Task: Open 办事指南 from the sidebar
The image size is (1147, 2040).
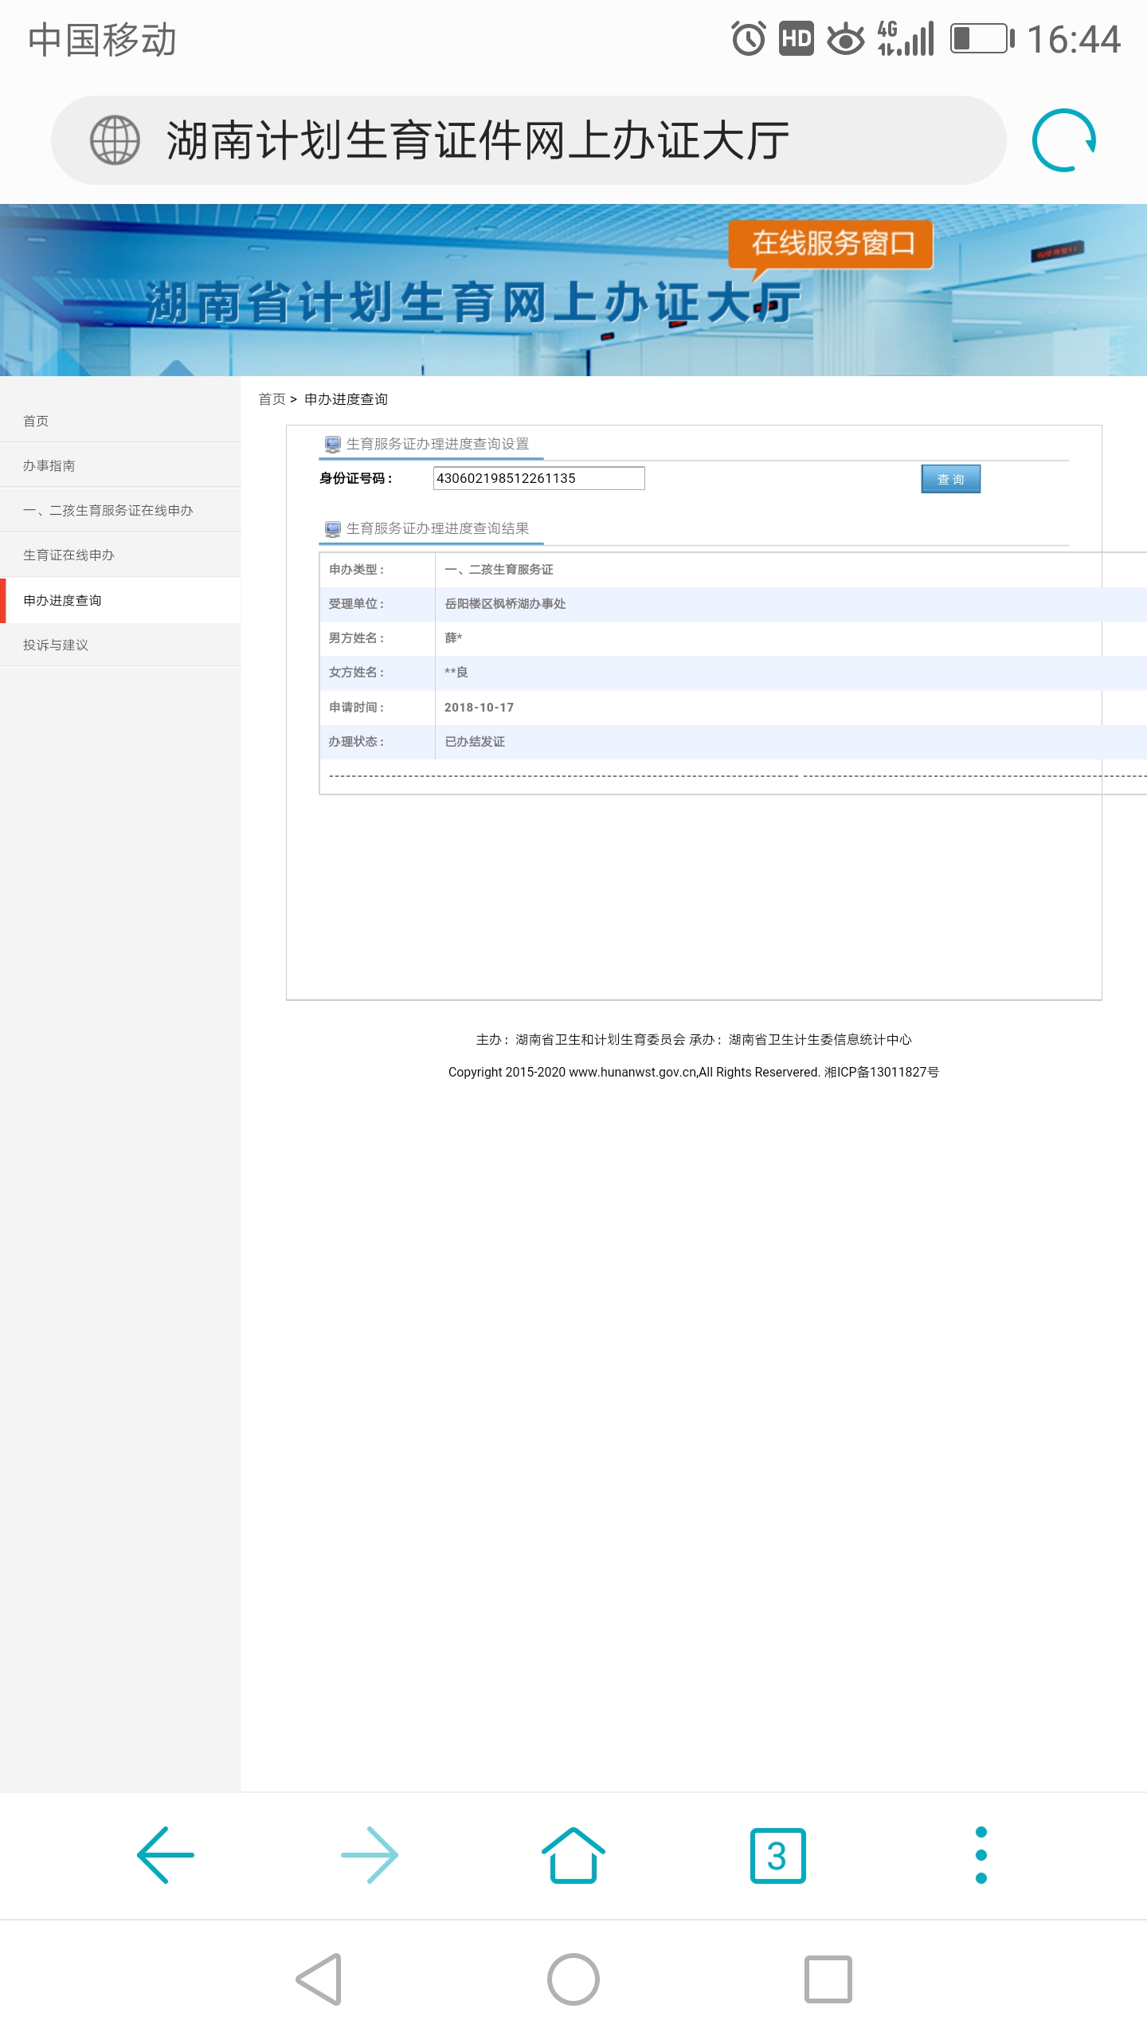Action: [49, 465]
